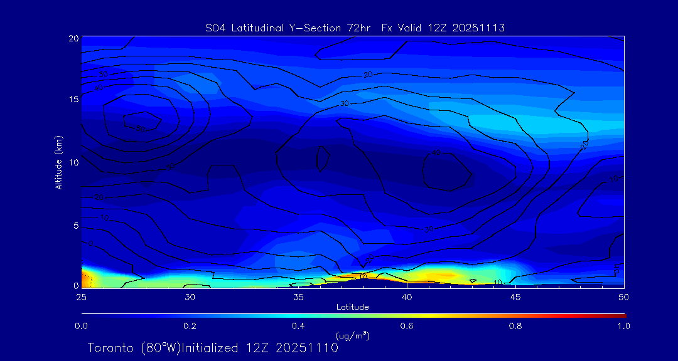Select color scale value "0.6"

(407, 326)
